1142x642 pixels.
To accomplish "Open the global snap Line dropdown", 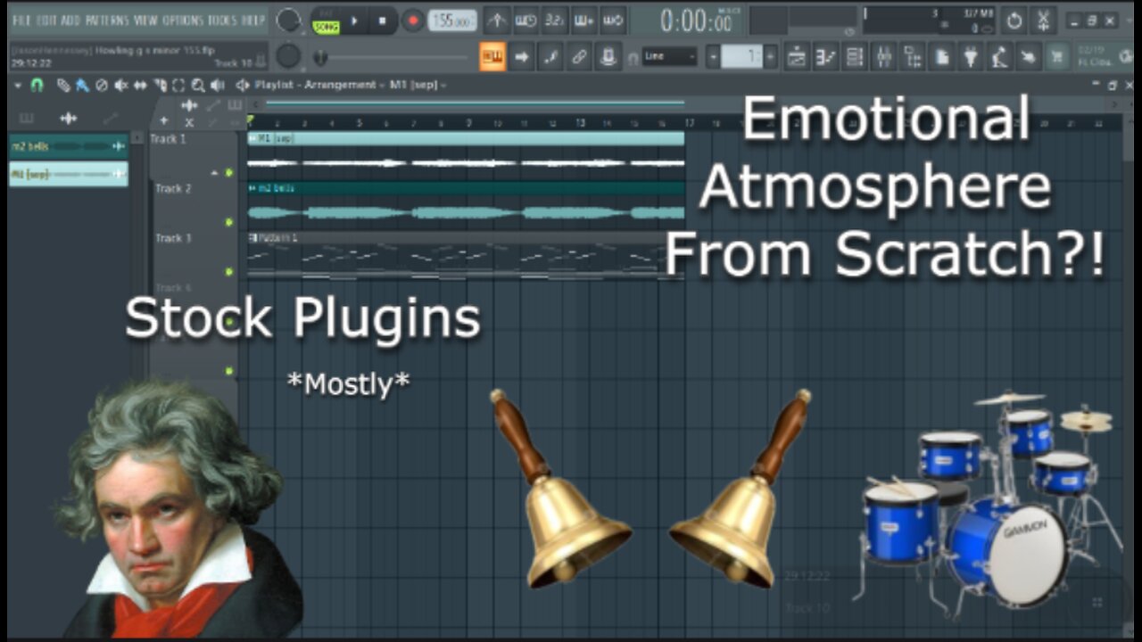I will tap(670, 57).
